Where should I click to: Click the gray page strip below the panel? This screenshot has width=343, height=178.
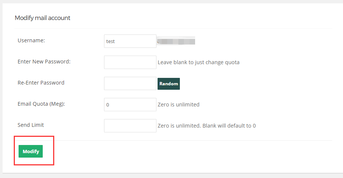[172, 176]
